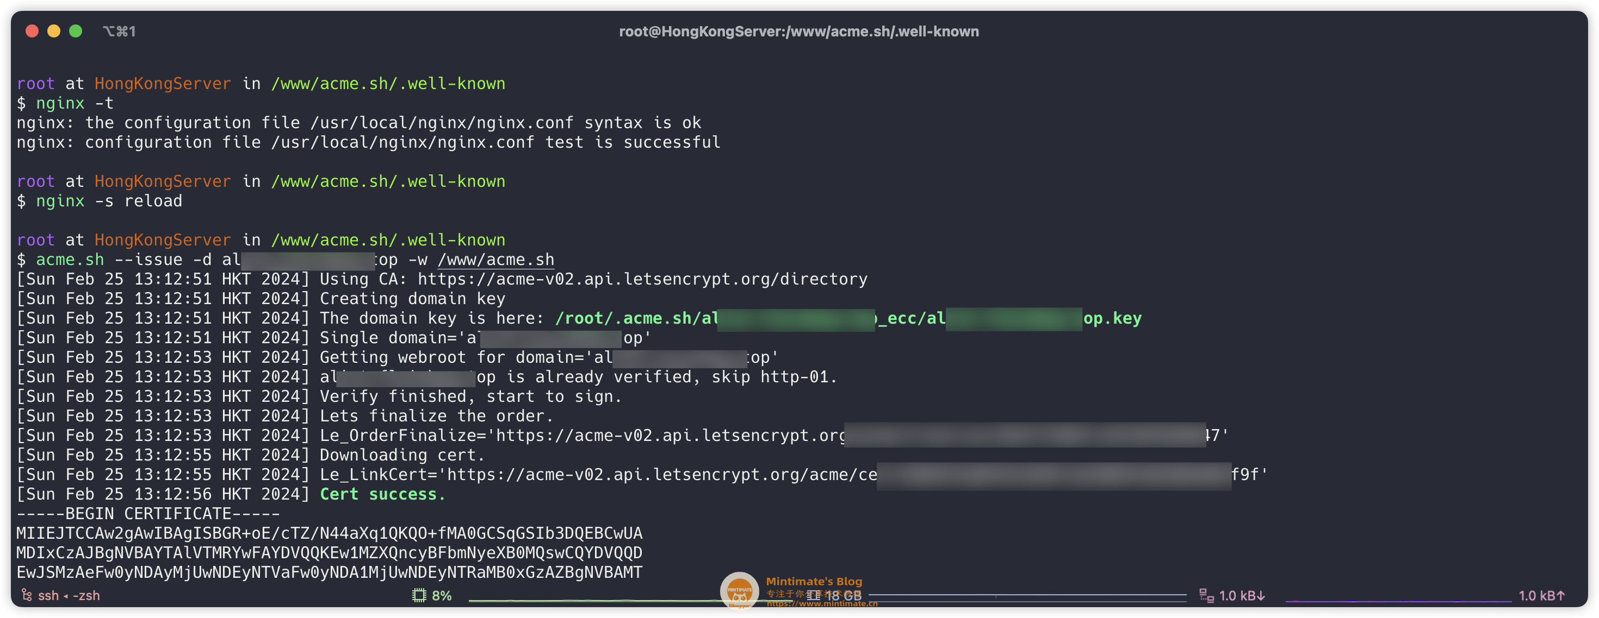Click 'syntax is ok' nginx output line

(359, 123)
